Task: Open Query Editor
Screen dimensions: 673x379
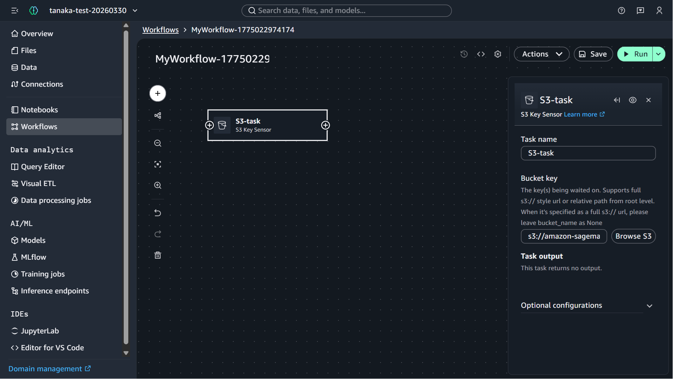Action: (x=64, y=167)
